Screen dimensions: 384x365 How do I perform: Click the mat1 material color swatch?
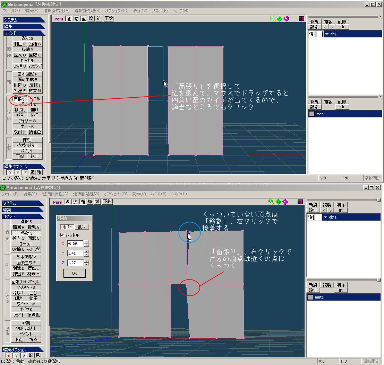coord(311,297)
